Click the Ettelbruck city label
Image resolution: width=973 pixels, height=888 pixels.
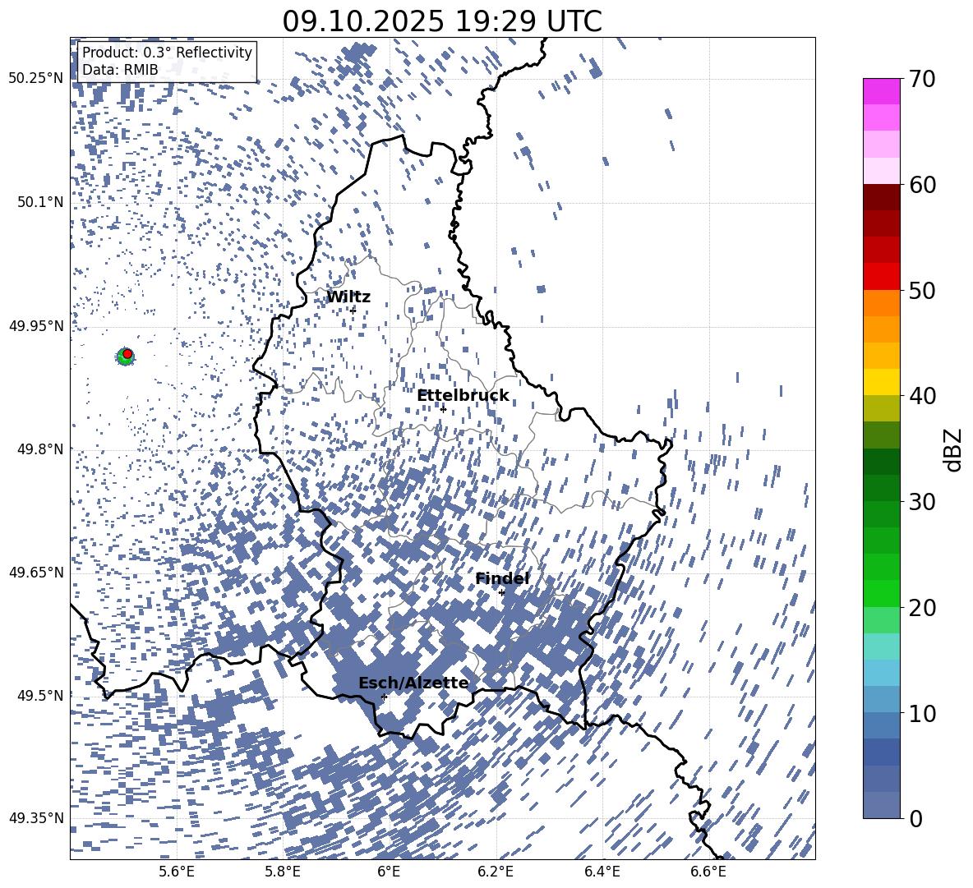(463, 396)
